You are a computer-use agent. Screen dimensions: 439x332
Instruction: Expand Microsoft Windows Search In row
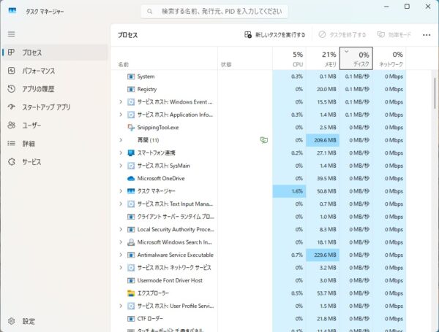click(x=121, y=242)
